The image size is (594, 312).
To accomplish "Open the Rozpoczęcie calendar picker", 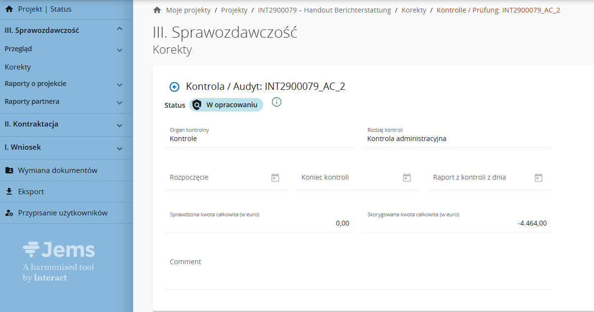I will (275, 178).
